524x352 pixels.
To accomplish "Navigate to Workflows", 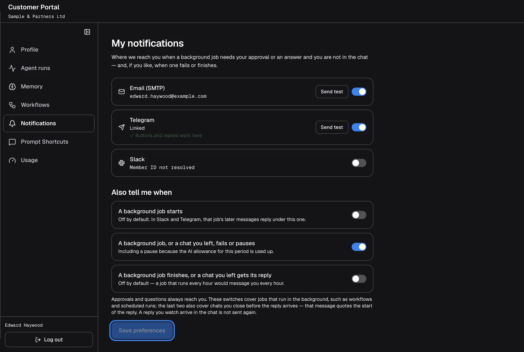I will tap(49, 105).
